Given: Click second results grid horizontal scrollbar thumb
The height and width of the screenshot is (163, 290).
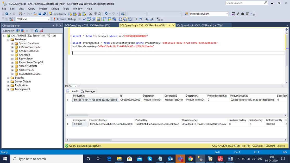Looking at the screenshot, I should (90, 140).
